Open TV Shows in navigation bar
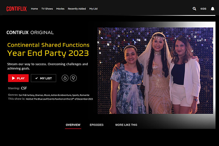The width and height of the screenshot is (219, 146). click(x=47, y=9)
